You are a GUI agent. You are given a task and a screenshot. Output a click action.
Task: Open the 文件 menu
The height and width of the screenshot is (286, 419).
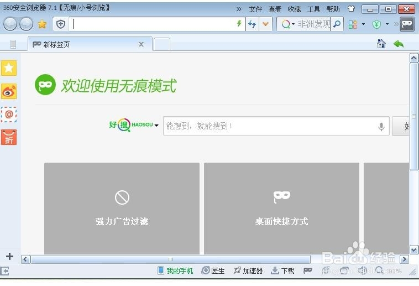click(255, 9)
